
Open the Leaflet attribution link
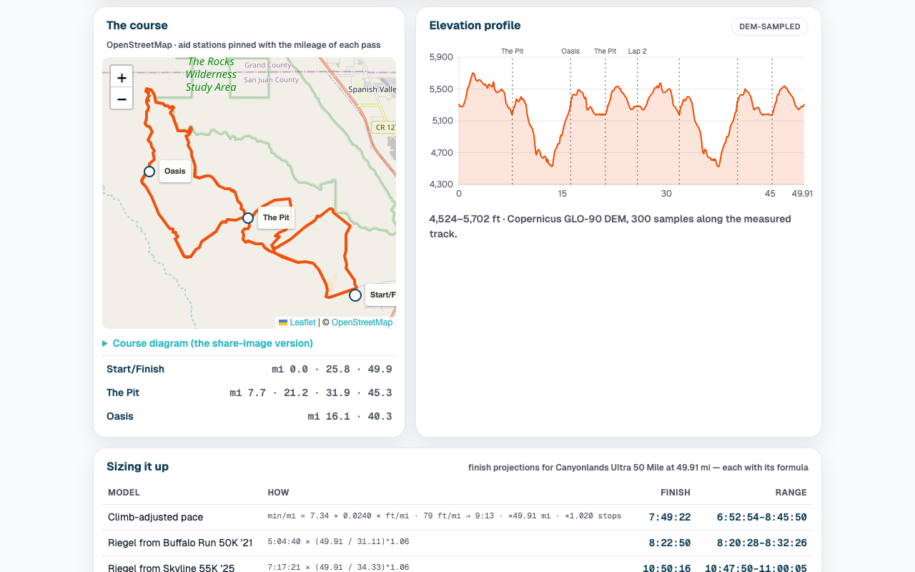pos(297,322)
